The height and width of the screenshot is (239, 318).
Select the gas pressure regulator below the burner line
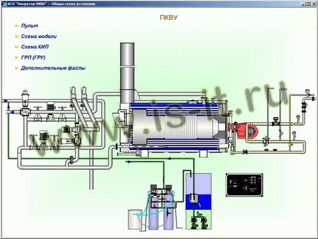265,141
